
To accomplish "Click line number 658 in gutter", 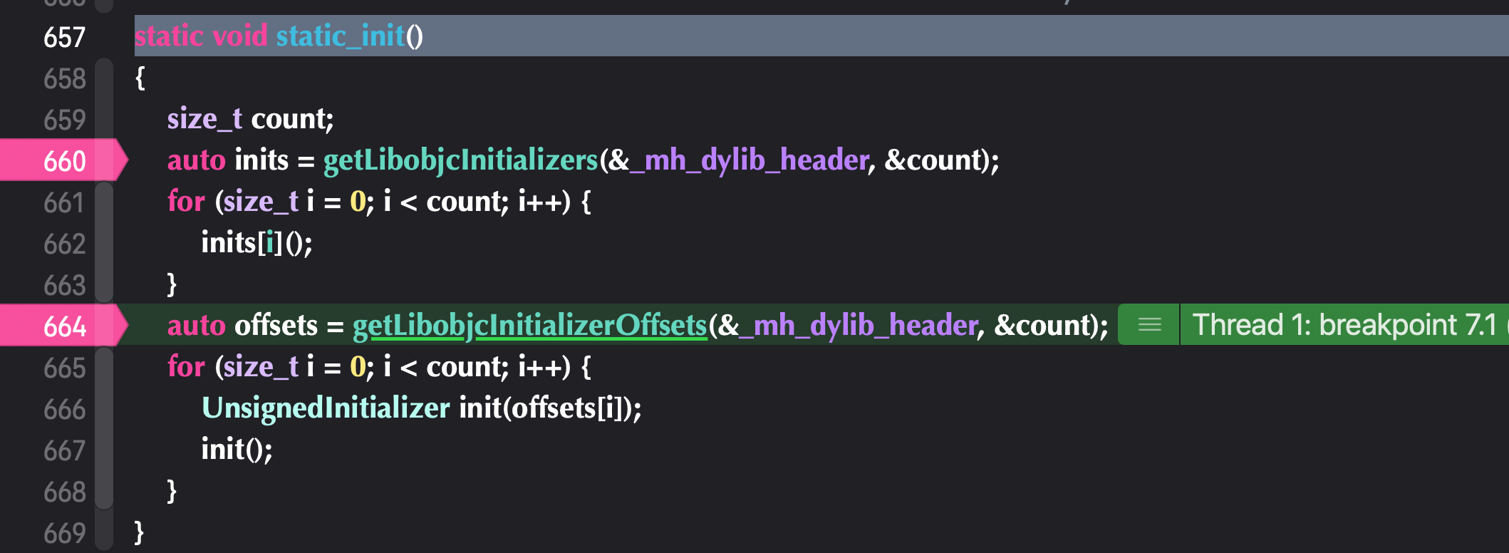I will tap(64, 78).
